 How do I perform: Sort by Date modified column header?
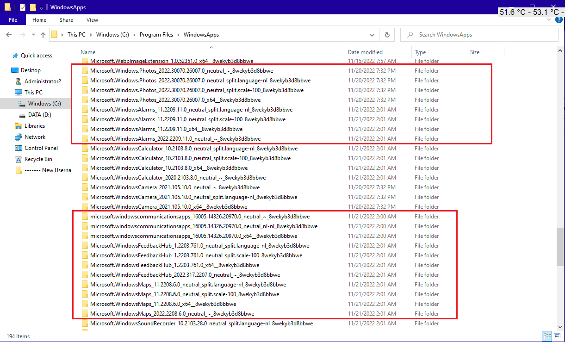pyautogui.click(x=365, y=52)
